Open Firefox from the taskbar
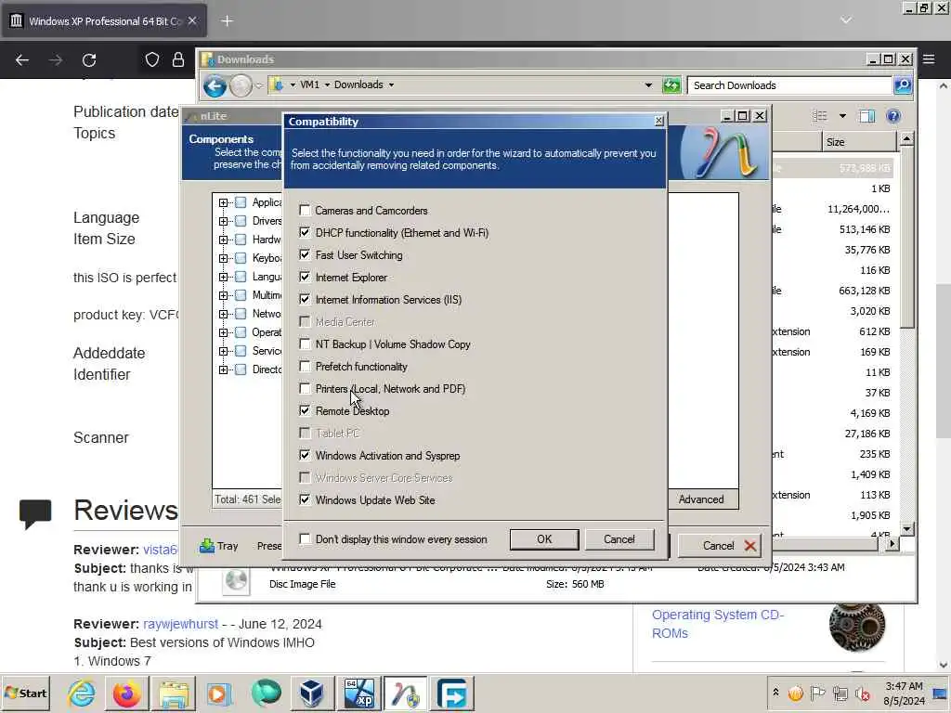The height and width of the screenshot is (713, 951). (x=126, y=693)
